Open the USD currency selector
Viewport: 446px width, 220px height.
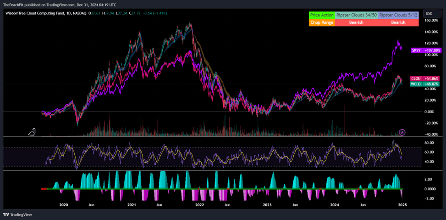[x=429, y=13]
